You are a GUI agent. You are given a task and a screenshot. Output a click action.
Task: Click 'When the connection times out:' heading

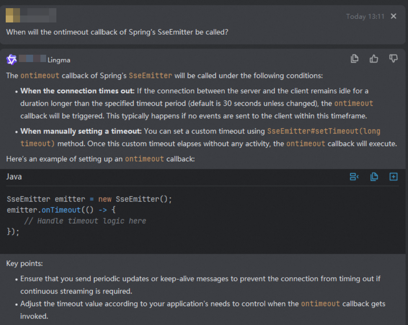click(78, 91)
